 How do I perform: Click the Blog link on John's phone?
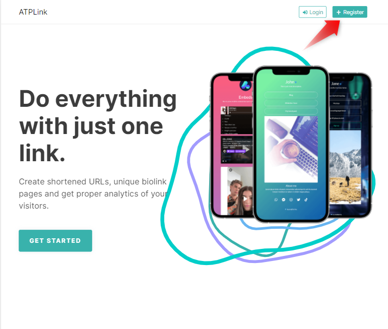[291, 95]
